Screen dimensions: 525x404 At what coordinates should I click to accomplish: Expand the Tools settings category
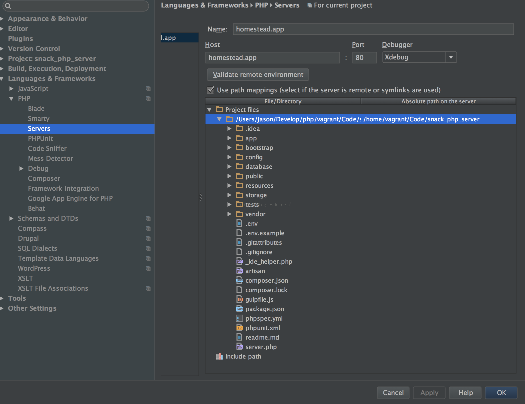(2, 298)
